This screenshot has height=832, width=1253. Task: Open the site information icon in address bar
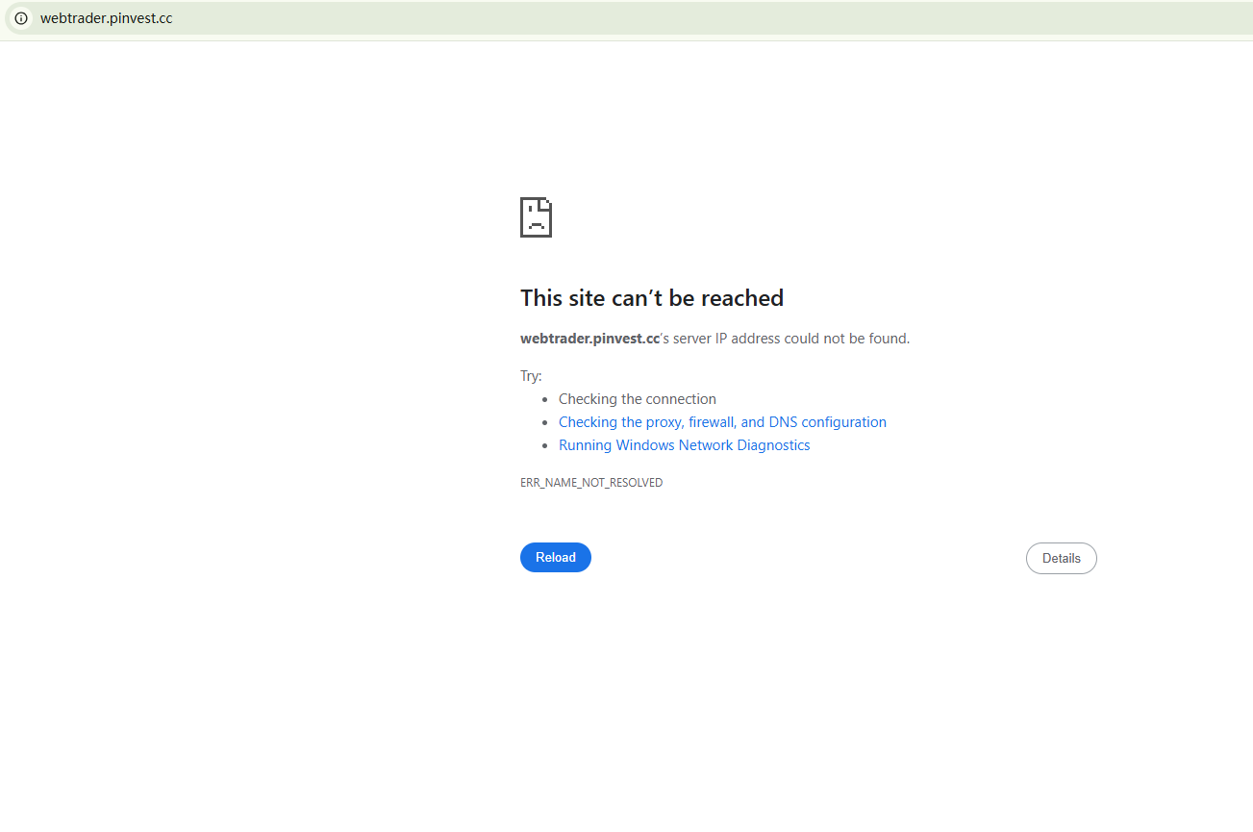[x=21, y=18]
